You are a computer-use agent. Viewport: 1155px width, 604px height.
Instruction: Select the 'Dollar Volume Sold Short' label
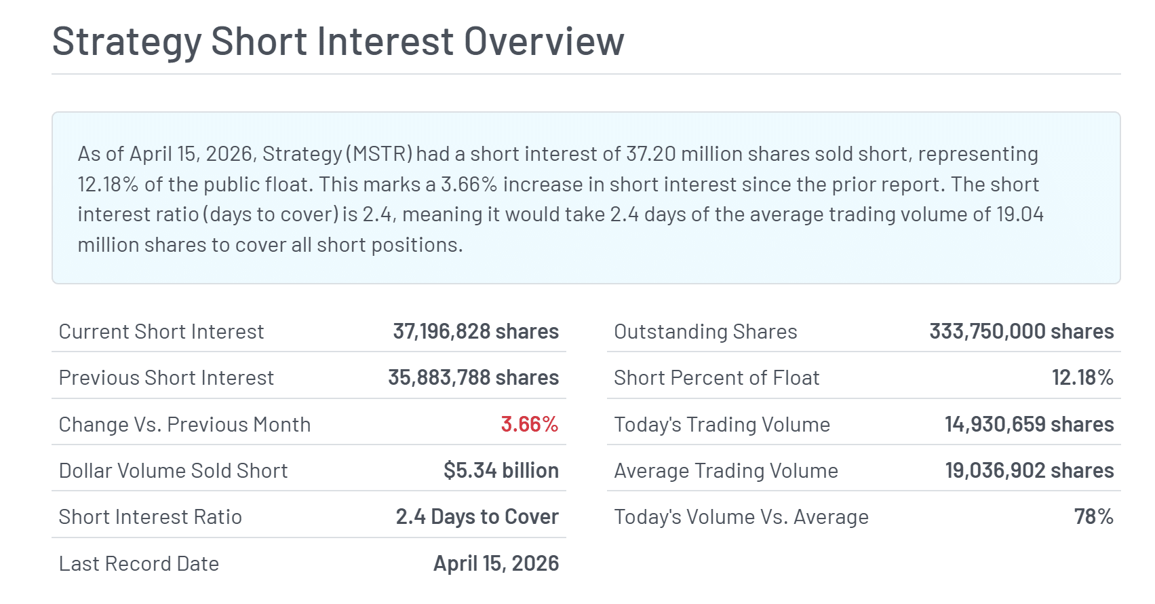[173, 470]
